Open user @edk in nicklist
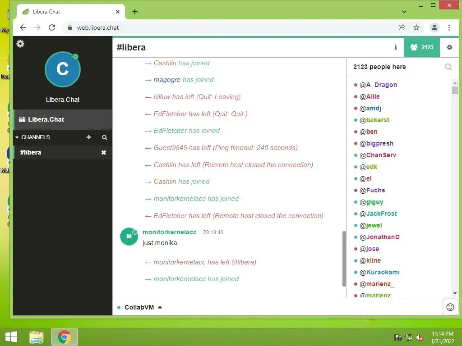 pyautogui.click(x=368, y=167)
